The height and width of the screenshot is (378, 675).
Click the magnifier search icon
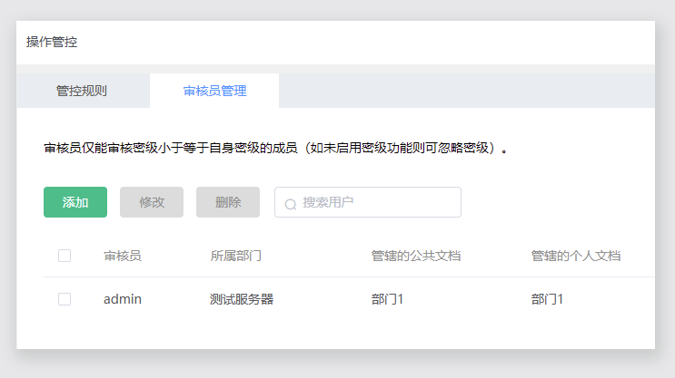291,205
